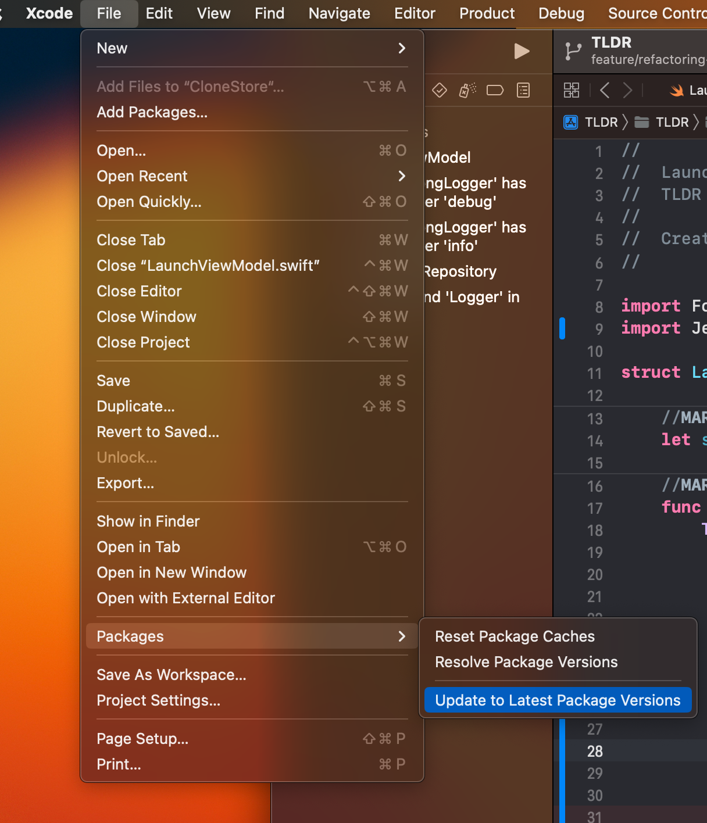The width and height of the screenshot is (707, 823).
Task: Choose Open Quickly…
Action: 252,202
